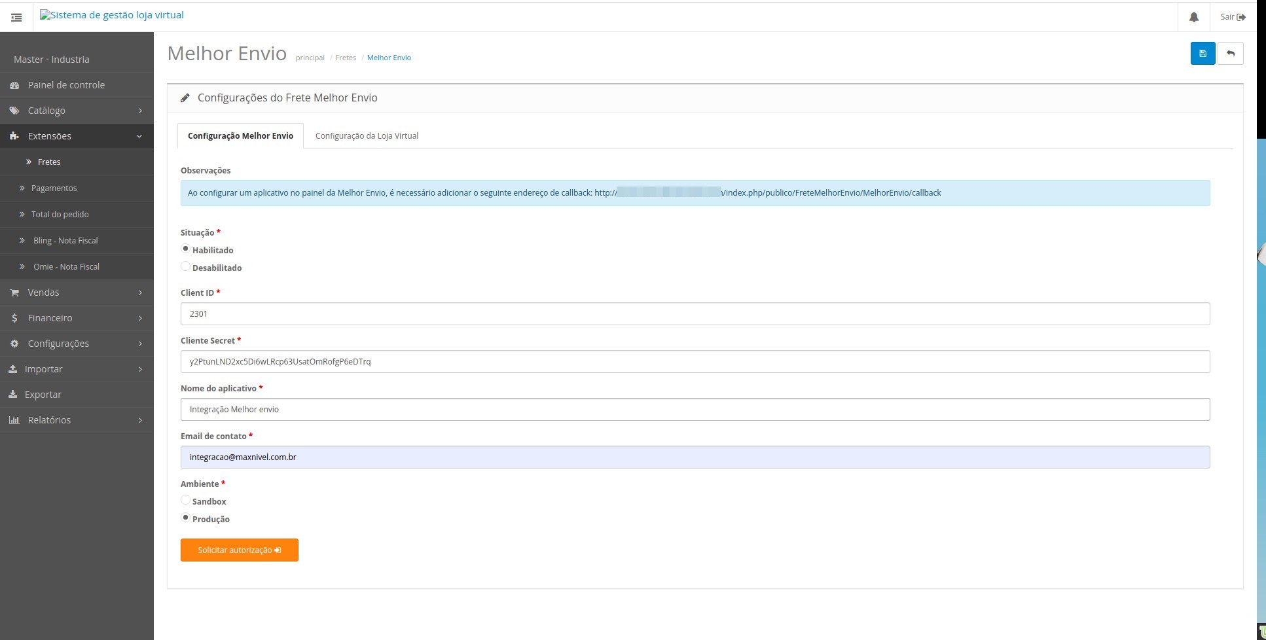Screen dimensions: 1266x640
Task: Expand the Vendas menu chevron
Action: [140, 293]
